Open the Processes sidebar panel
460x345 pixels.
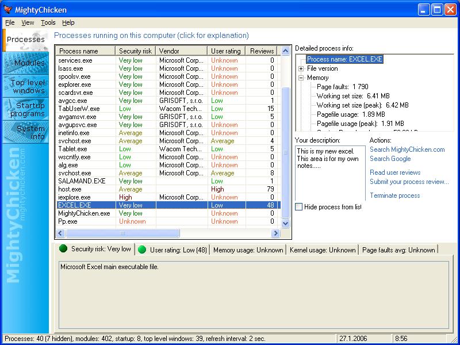pyautogui.click(x=25, y=40)
